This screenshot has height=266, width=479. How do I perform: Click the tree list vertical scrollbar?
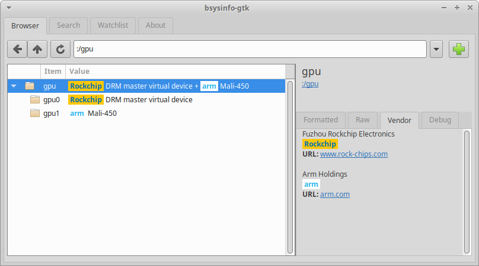point(290,167)
